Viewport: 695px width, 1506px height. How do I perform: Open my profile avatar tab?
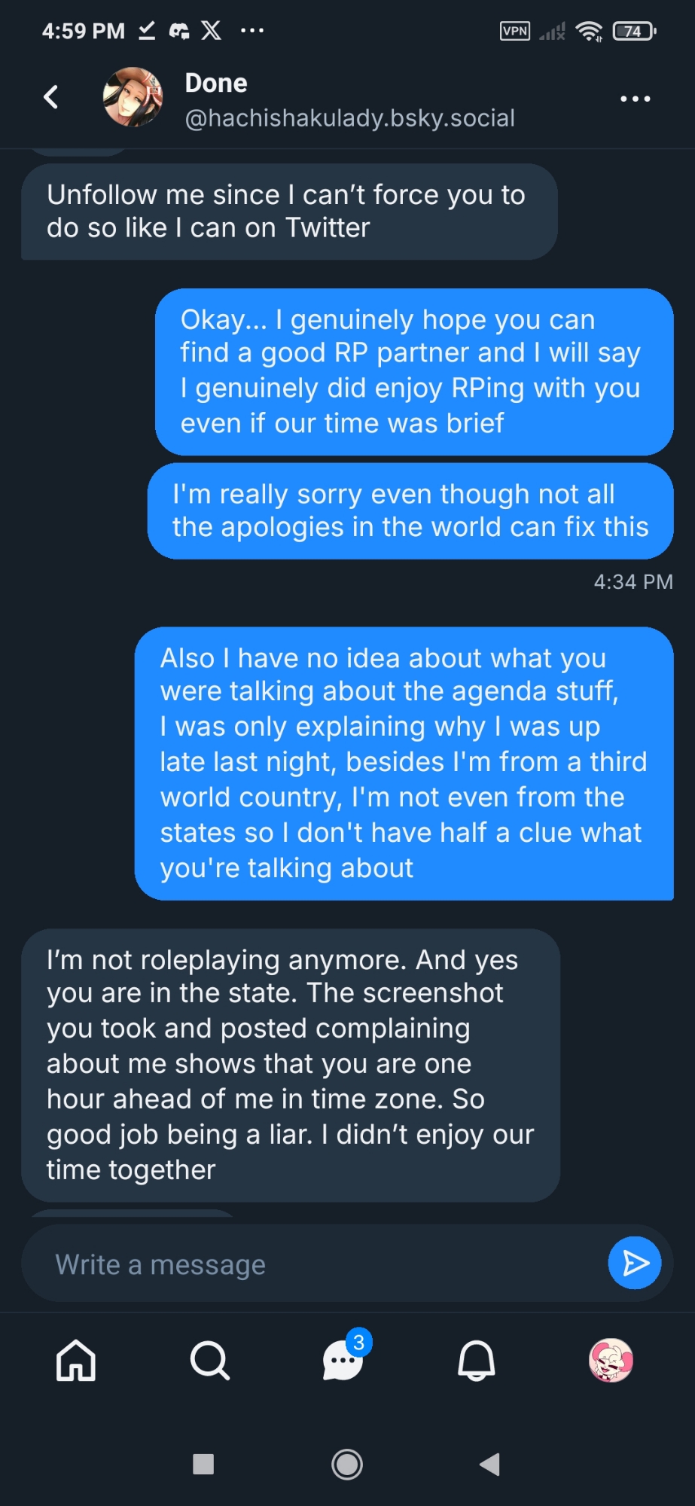tap(611, 1361)
